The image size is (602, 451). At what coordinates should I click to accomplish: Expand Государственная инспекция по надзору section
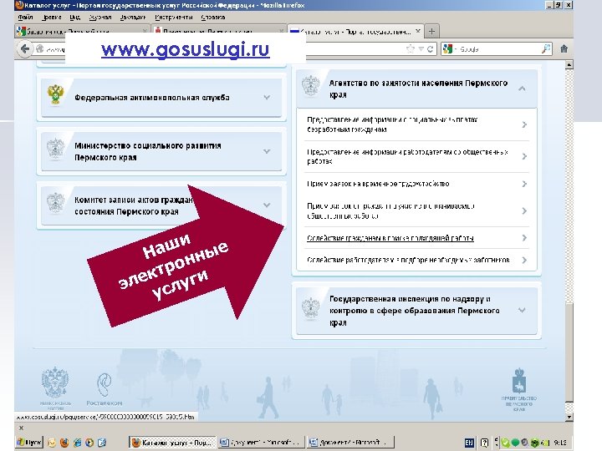[522, 310]
